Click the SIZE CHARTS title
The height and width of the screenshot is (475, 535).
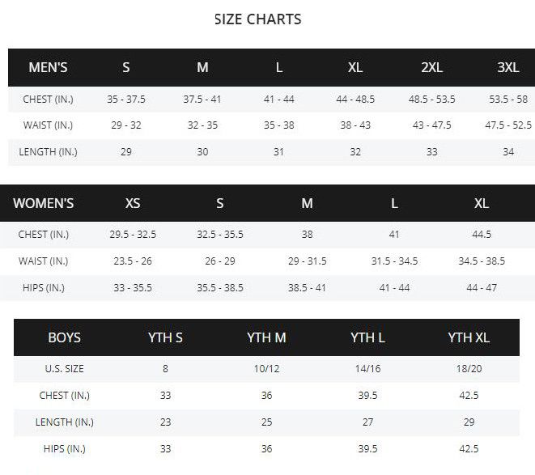point(257,19)
